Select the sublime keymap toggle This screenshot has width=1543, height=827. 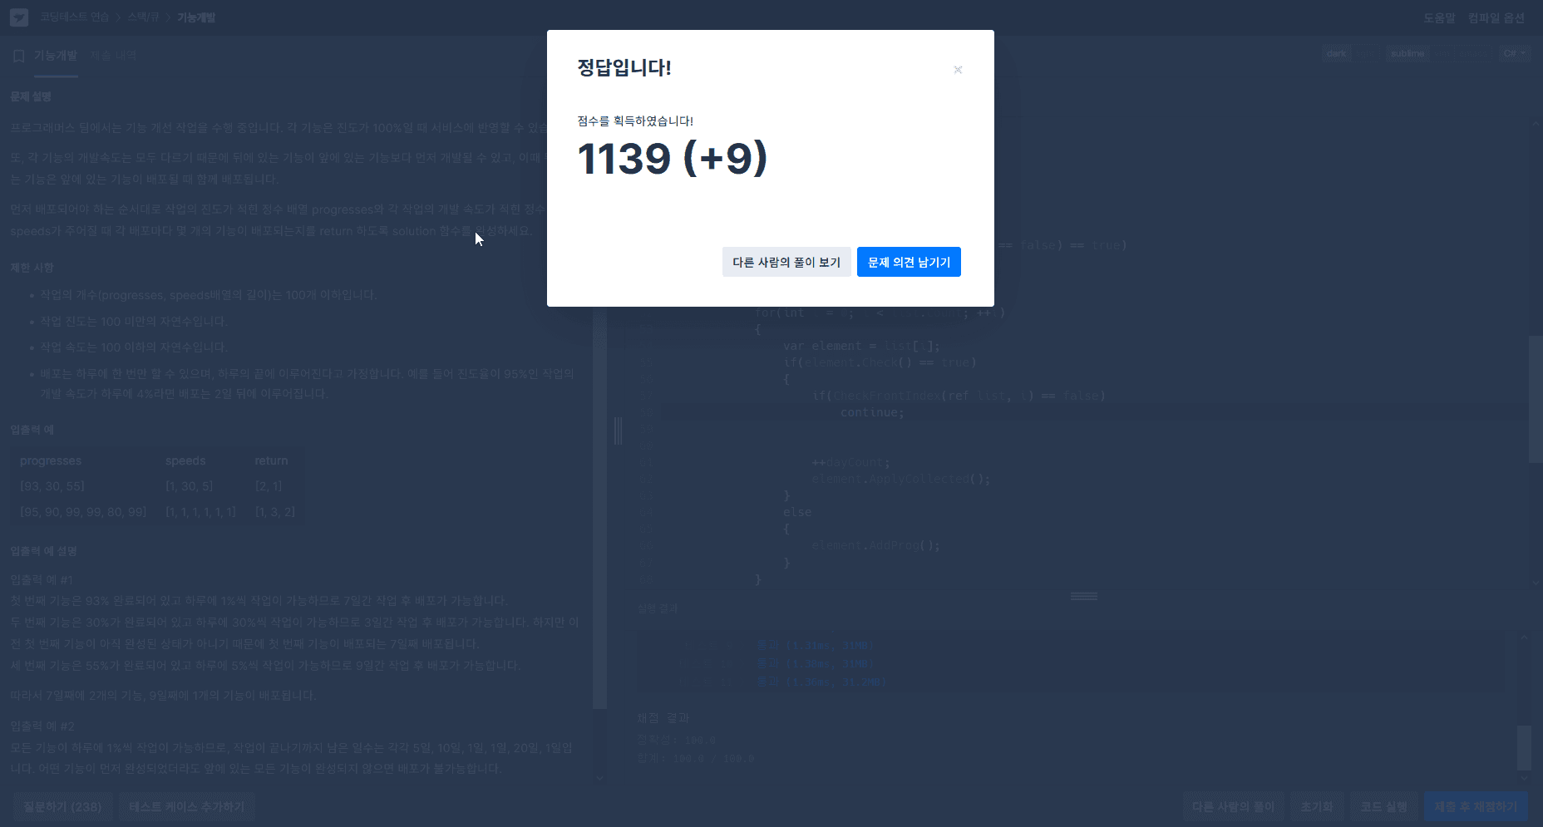coord(1407,53)
